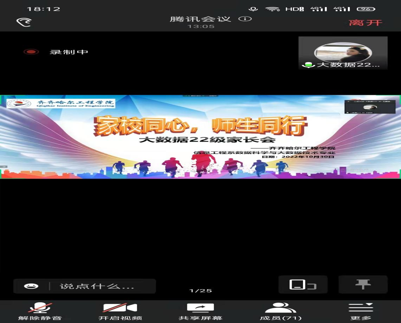Tap the shared slide title 家校同心,师生同行
This screenshot has height=323, width=401.
(201, 125)
